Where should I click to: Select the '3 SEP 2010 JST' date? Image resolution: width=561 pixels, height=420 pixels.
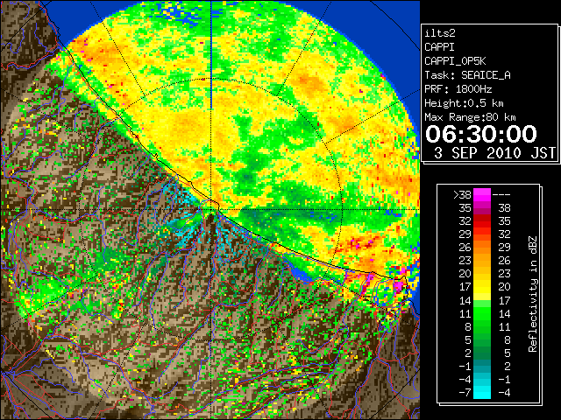494,153
